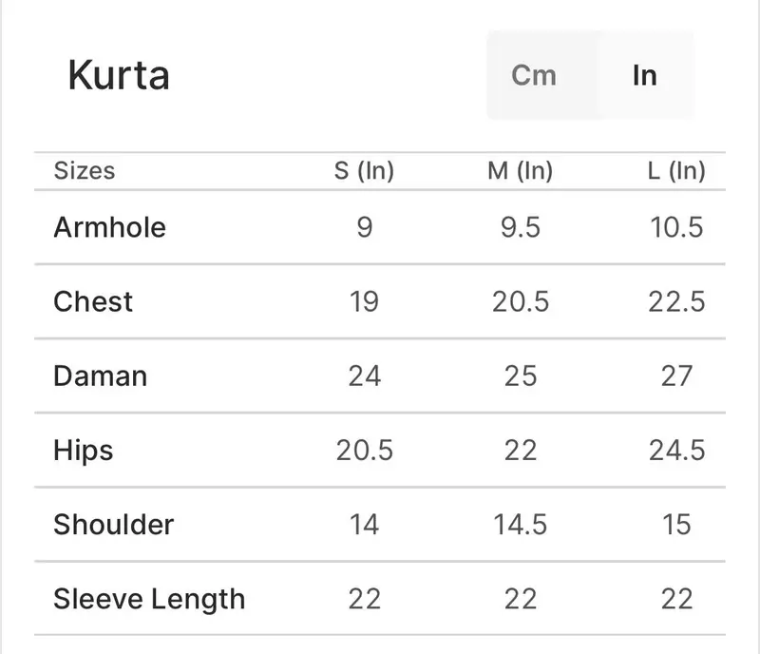Image resolution: width=760 pixels, height=654 pixels.
Task: Click the Sizes column header
Action: [x=85, y=171]
